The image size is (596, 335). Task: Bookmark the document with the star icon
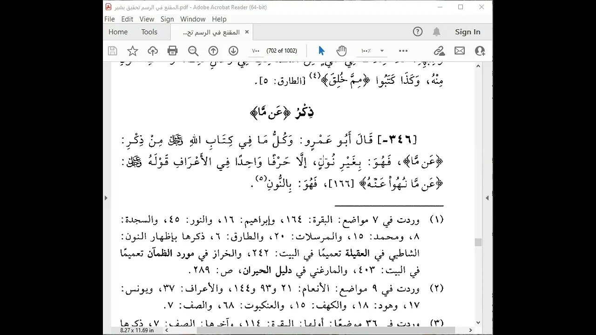[x=133, y=51]
